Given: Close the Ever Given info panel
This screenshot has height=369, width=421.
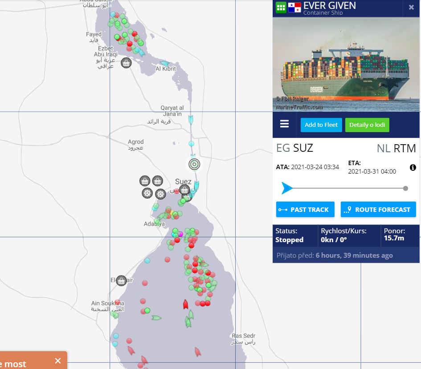Looking at the screenshot, I should tap(411, 7).
